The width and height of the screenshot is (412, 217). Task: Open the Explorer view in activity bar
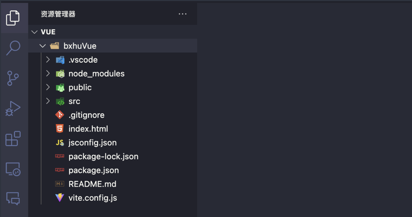coord(13,17)
